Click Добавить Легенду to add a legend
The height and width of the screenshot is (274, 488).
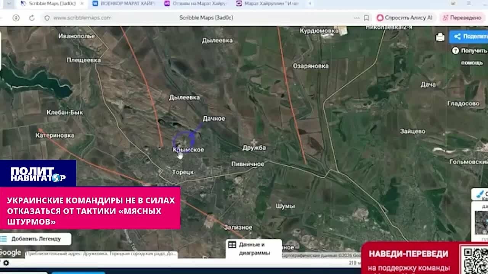(x=35, y=239)
